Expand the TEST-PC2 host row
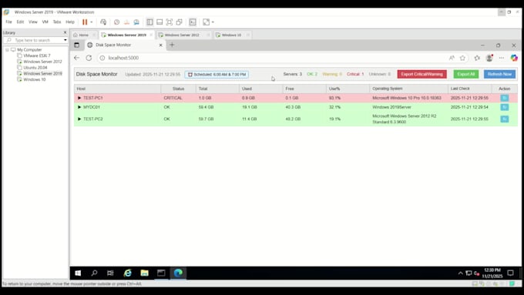 pos(79,119)
